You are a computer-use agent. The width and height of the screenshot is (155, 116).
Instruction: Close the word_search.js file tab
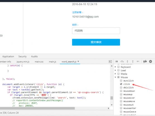click(78, 61)
